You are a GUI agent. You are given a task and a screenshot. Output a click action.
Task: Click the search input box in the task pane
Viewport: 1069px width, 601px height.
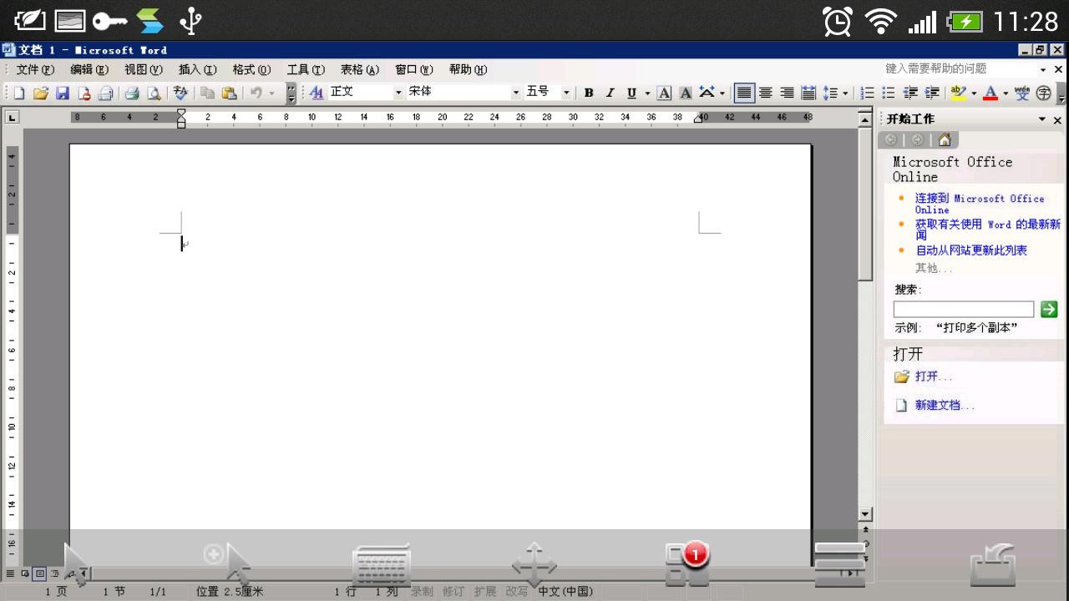click(963, 309)
